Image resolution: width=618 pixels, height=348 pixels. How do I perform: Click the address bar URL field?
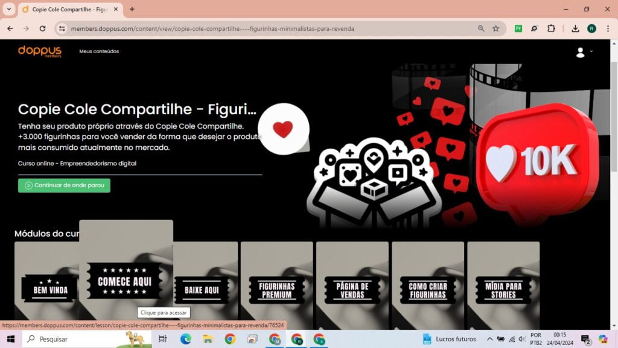(272, 28)
